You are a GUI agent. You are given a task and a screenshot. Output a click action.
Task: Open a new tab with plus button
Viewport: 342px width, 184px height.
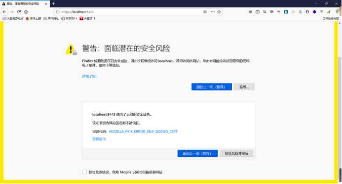53,4
